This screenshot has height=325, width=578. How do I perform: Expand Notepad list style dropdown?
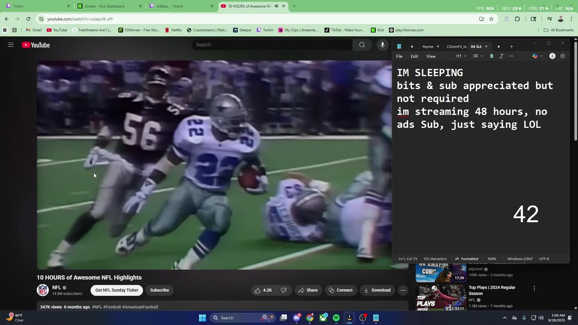pos(478,56)
